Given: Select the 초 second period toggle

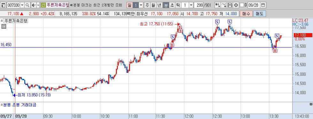Looking at the screenshot, I should tap(172, 5).
